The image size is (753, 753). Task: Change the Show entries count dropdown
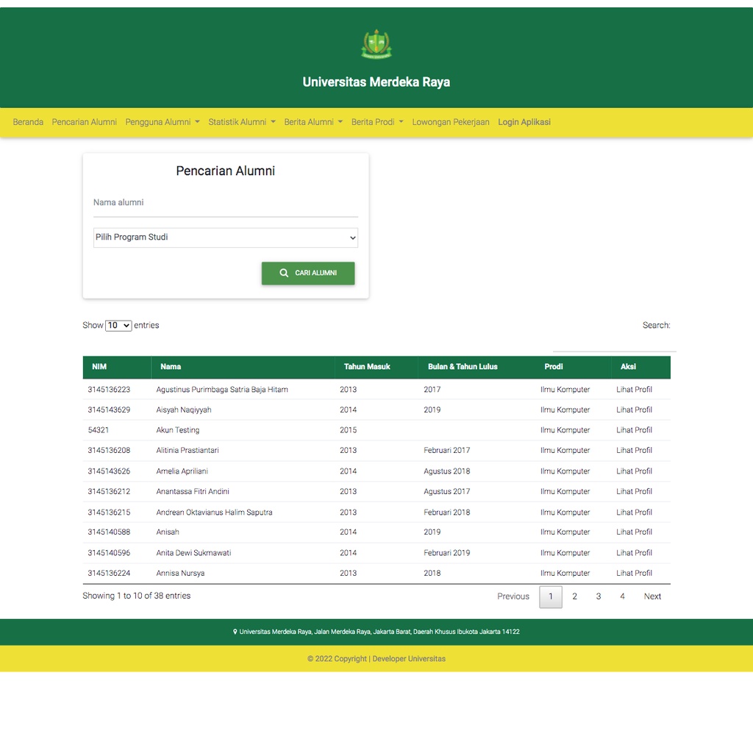[118, 326]
